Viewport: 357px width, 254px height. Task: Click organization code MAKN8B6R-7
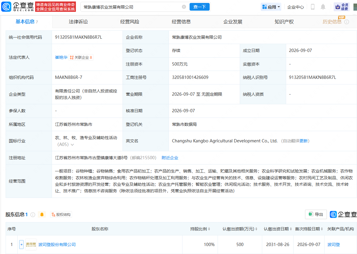pos(69,77)
